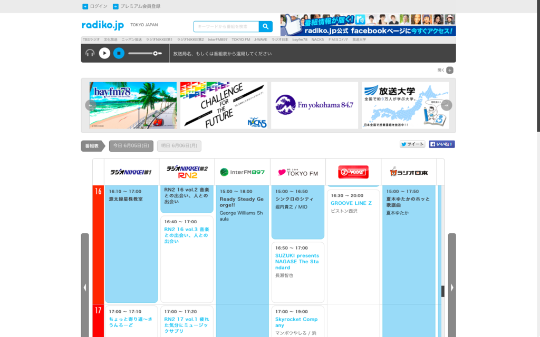This screenshot has height=337, width=540.
Task: Click carousel next arrow
Action: 446,105
